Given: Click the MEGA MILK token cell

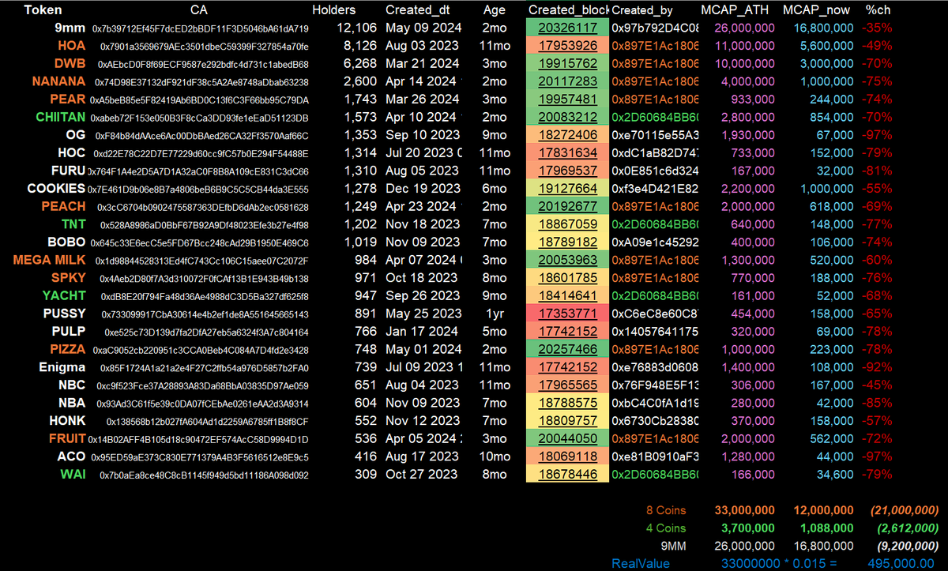Looking at the screenshot, I should [49, 260].
